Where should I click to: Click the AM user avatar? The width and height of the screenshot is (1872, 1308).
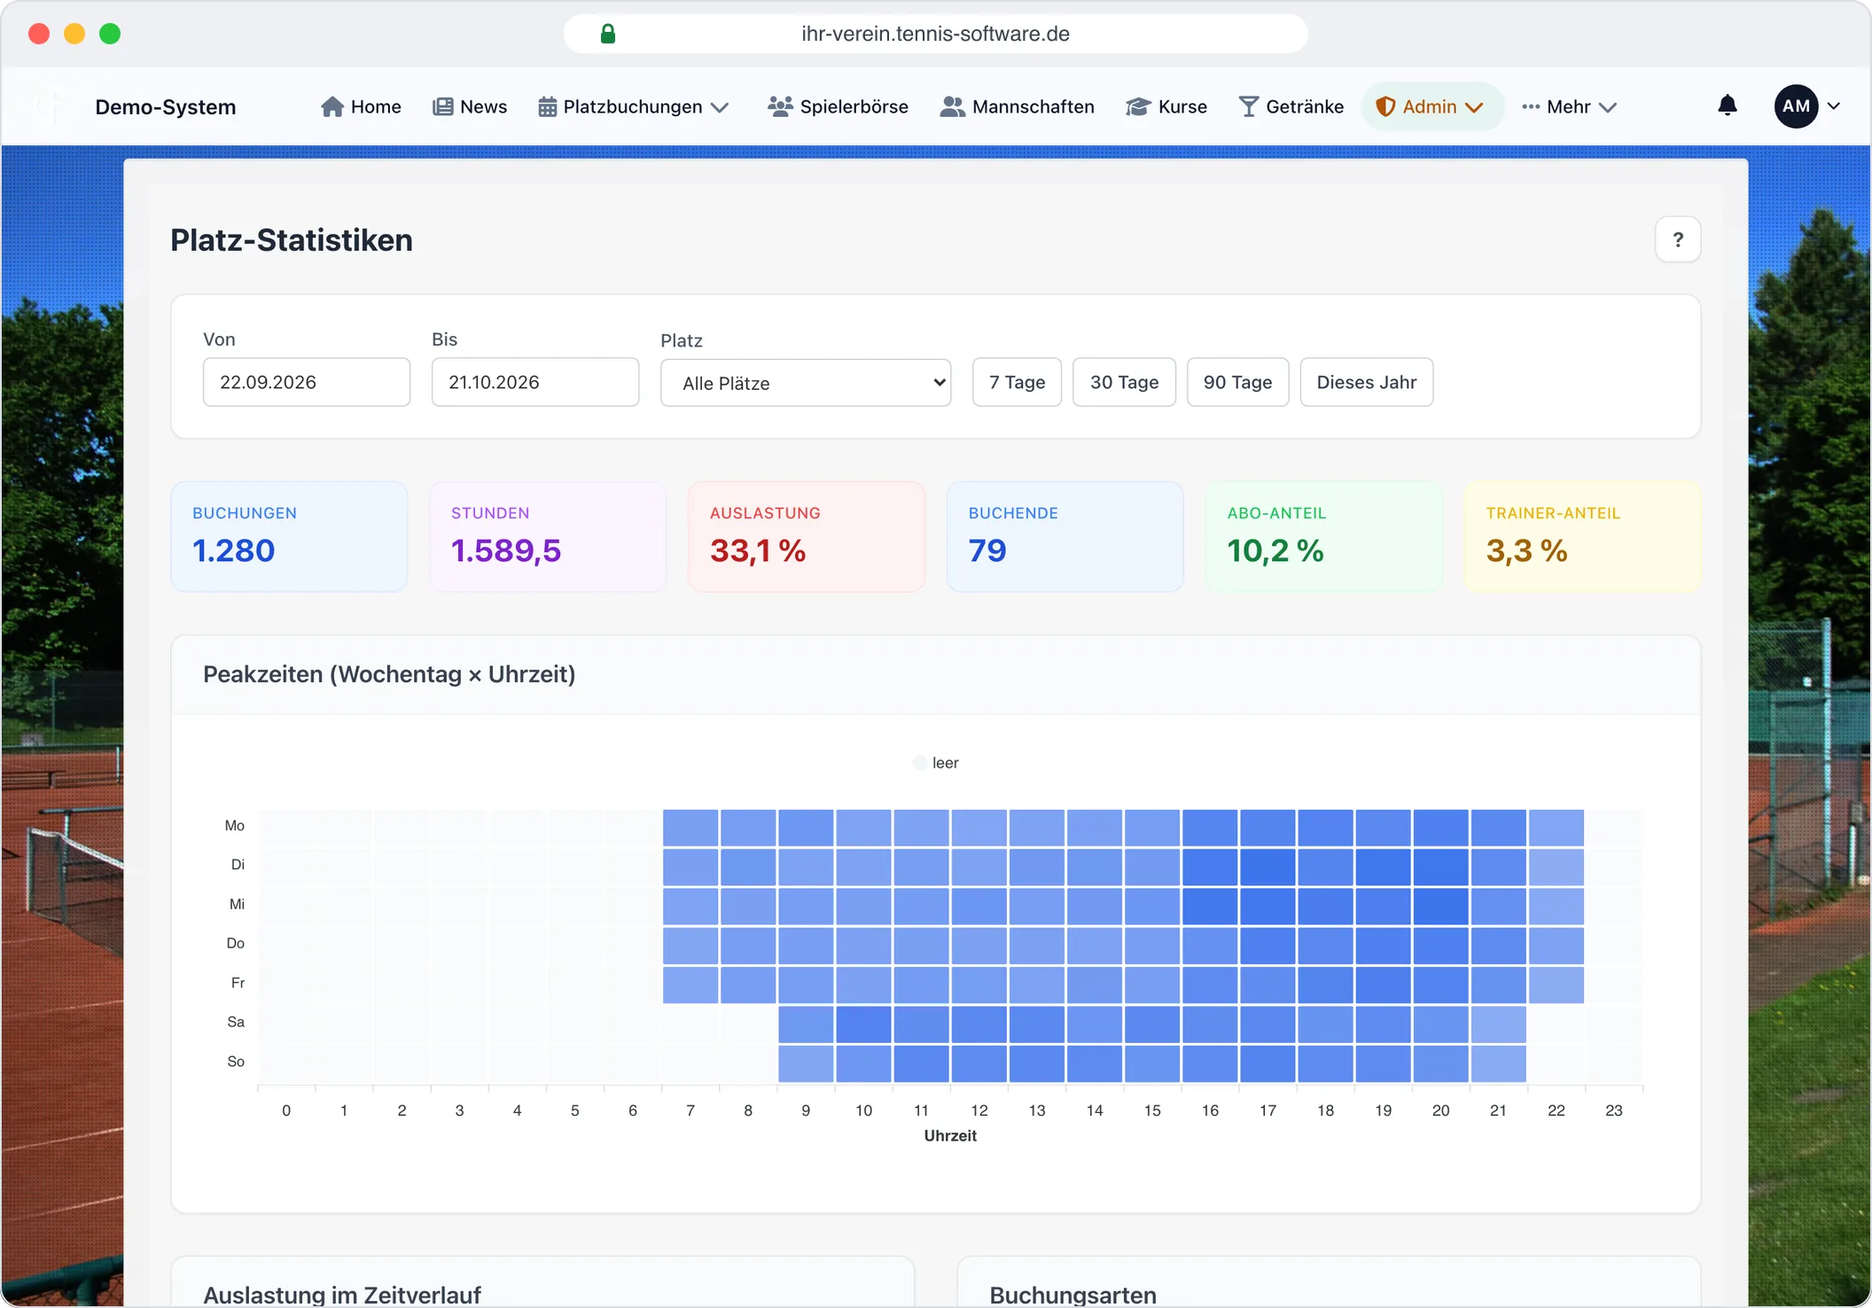tap(1796, 106)
